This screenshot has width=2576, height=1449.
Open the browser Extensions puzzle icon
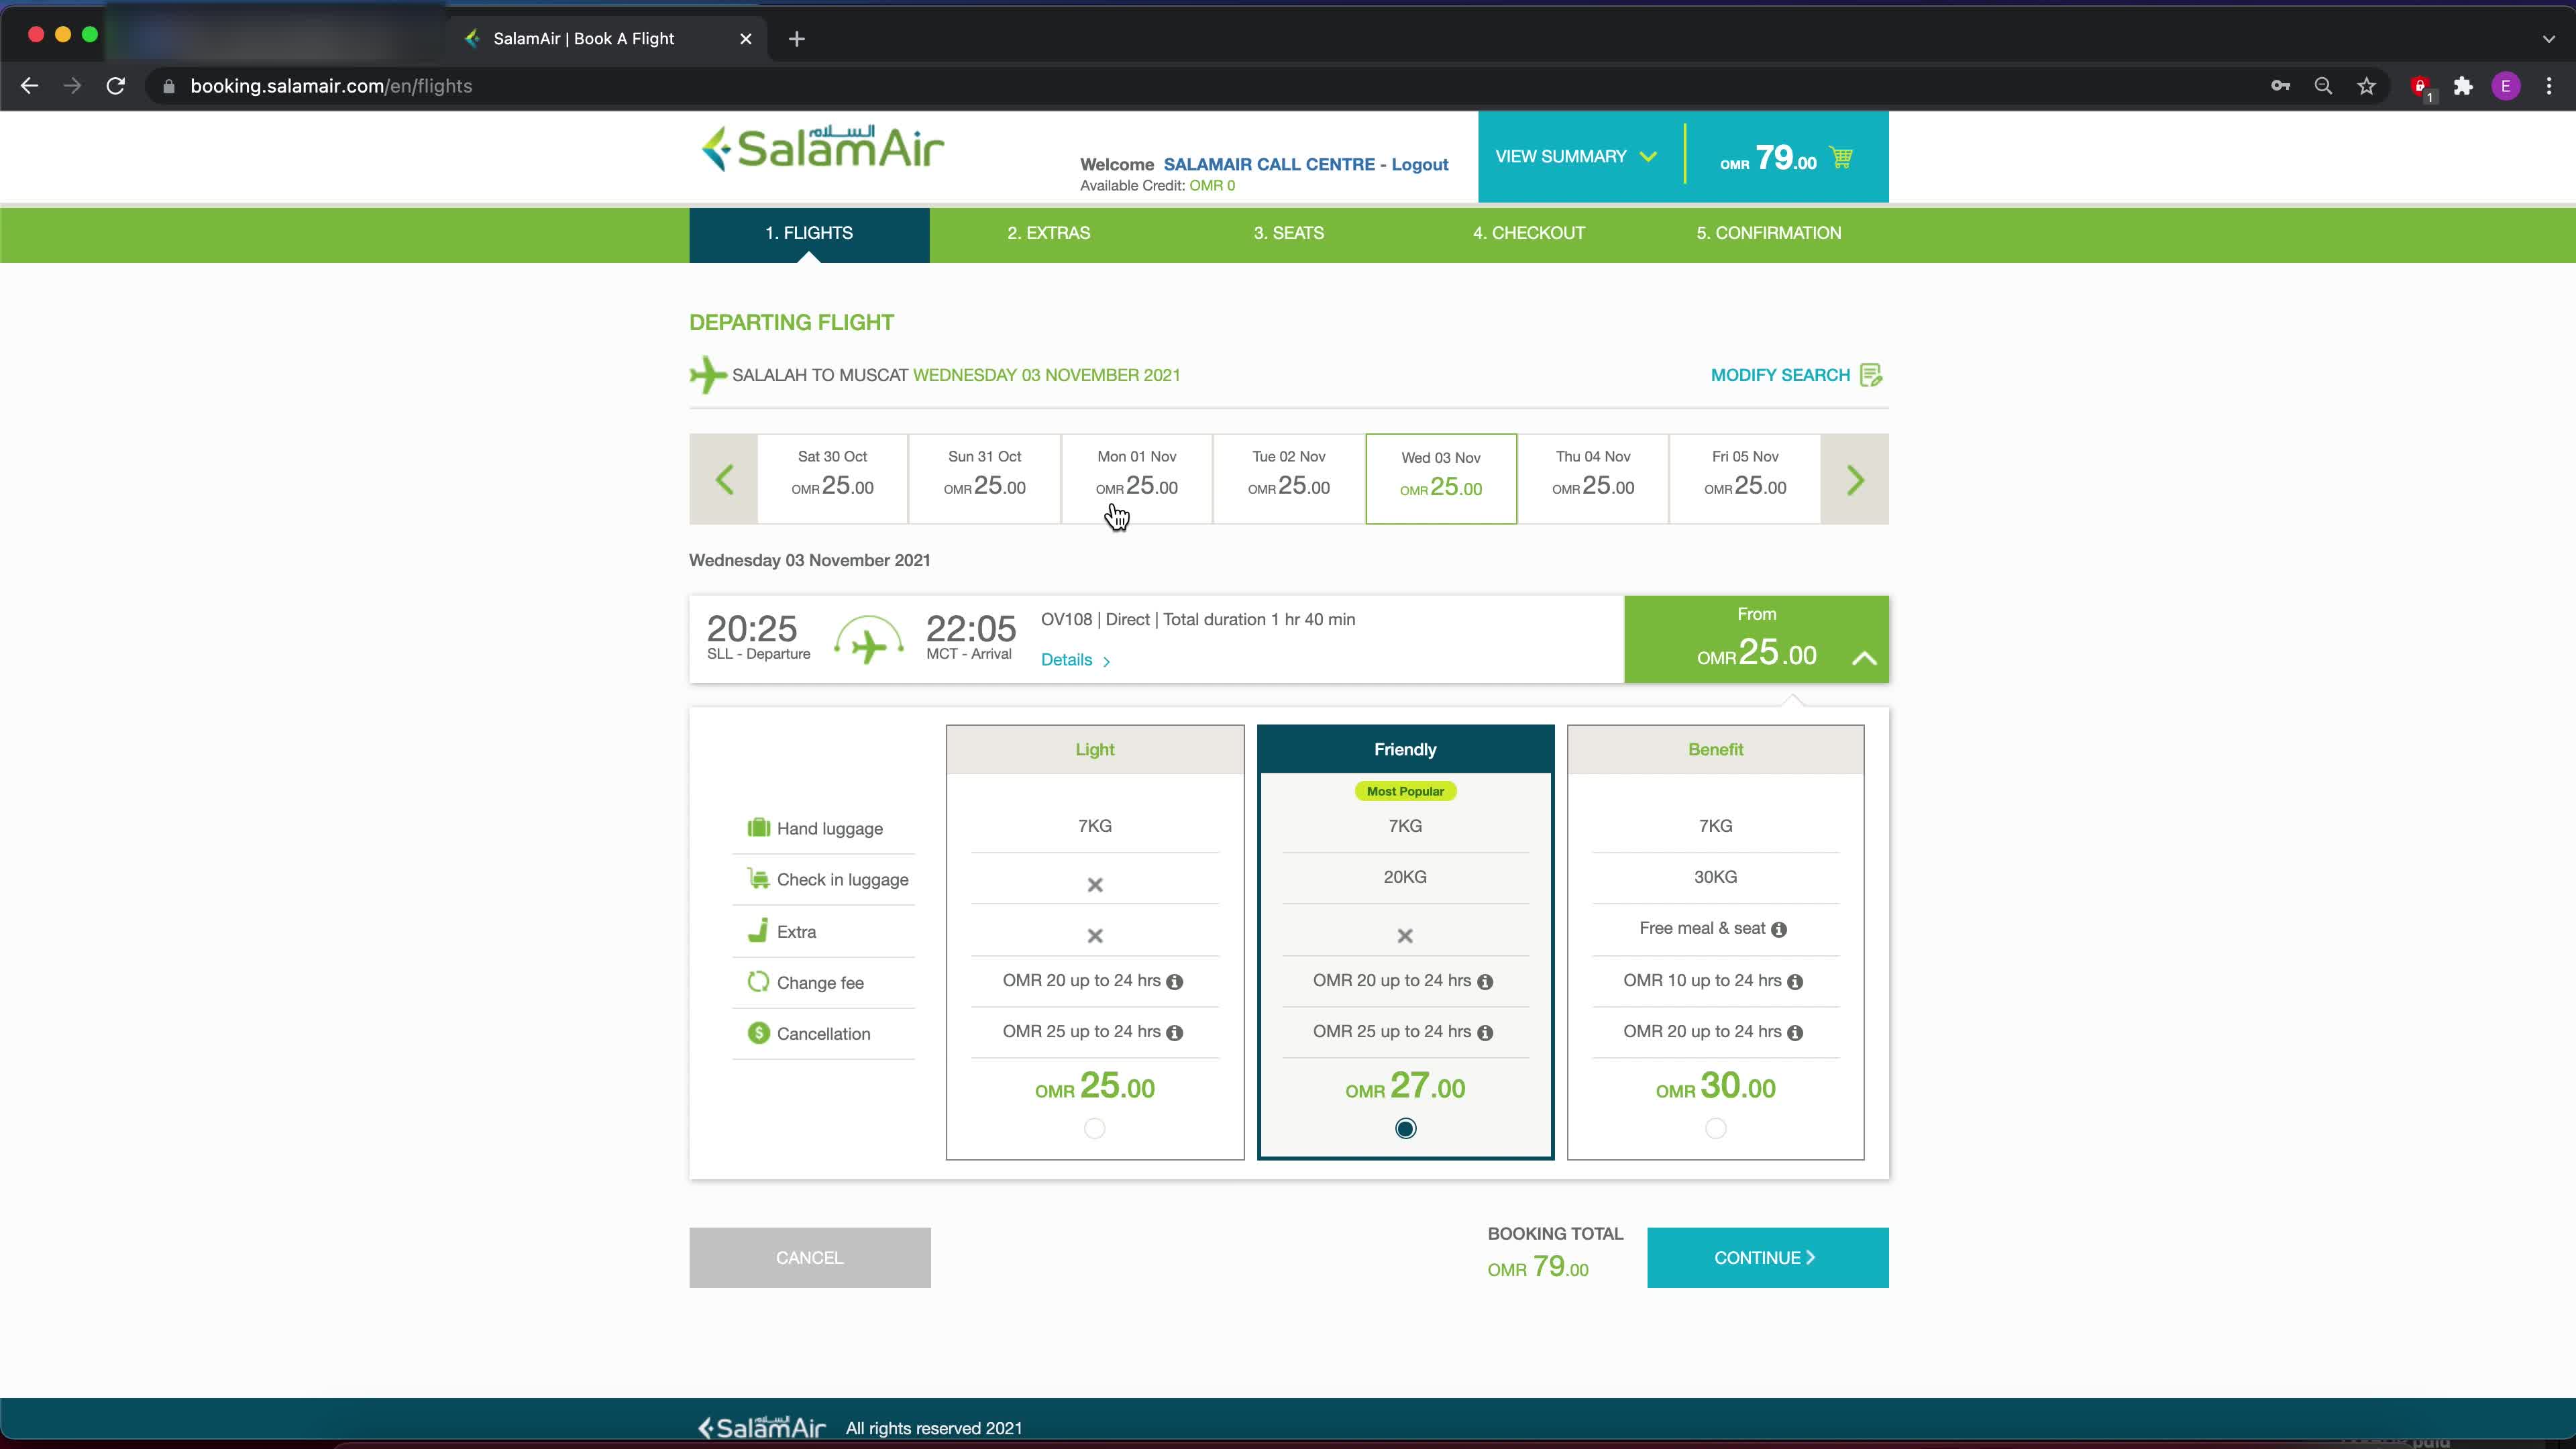point(2463,86)
